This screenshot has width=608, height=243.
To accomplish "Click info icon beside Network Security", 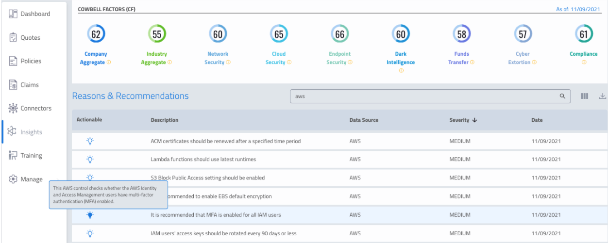I will coord(228,63).
